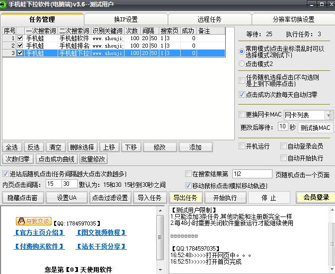
Task: Open the 分辨率切换设置 tab
Action: (293, 19)
